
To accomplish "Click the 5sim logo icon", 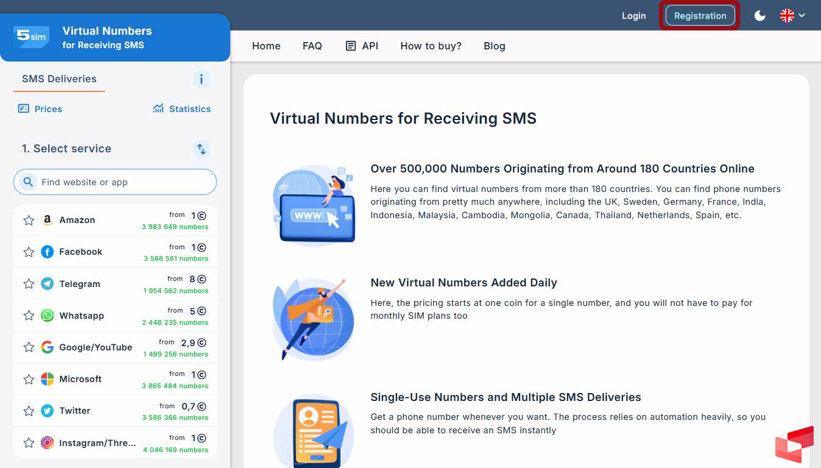I will [31, 37].
